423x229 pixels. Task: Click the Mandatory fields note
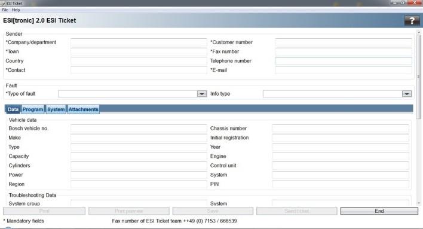coord(23,221)
